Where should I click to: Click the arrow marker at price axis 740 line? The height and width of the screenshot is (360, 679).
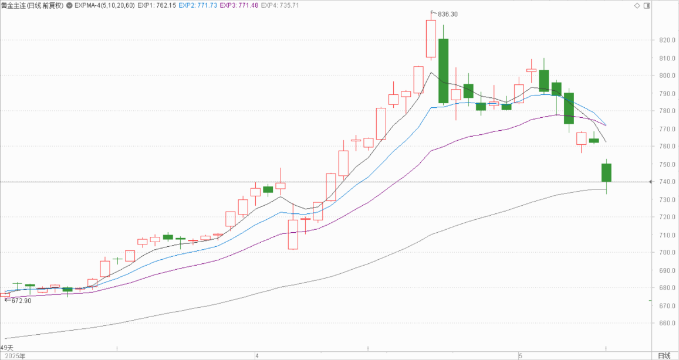click(650, 182)
